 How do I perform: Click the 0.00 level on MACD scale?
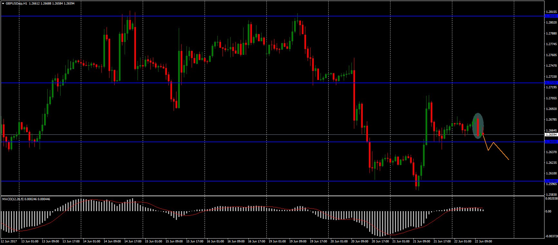click(x=548, y=211)
